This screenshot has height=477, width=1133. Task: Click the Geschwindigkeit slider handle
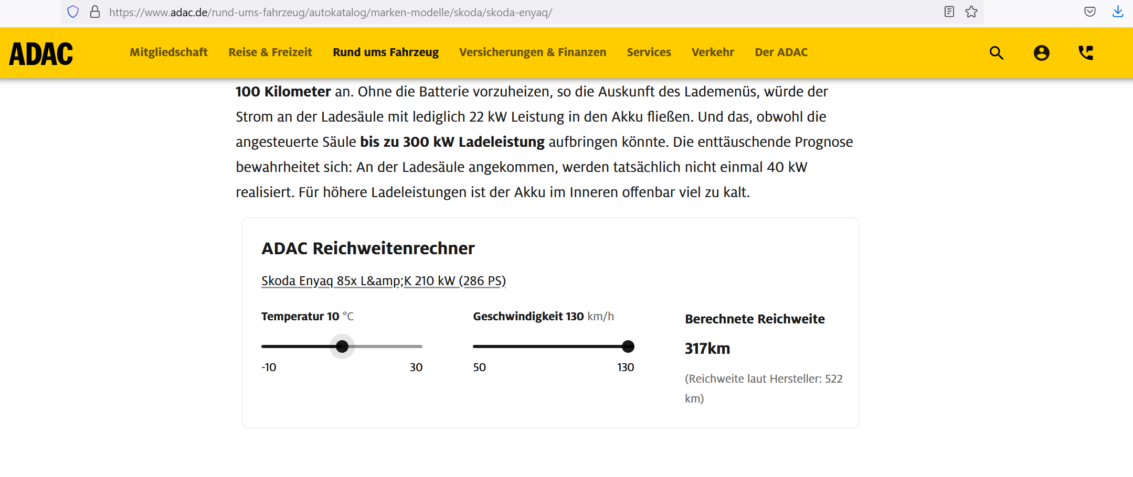click(628, 346)
